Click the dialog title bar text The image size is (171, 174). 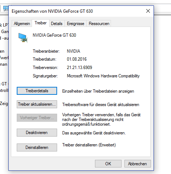tap(52, 11)
